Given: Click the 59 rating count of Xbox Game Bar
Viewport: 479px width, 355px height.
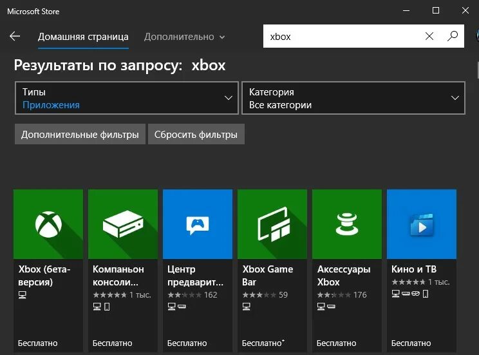Looking at the screenshot, I should click(283, 295).
